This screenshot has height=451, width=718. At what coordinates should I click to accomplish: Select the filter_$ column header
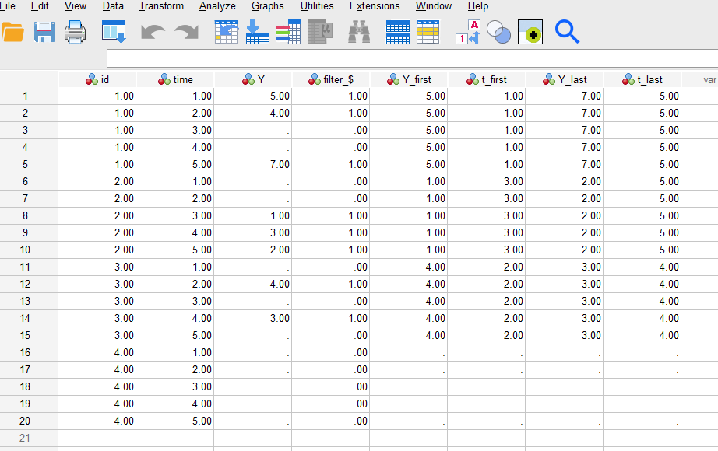coord(331,79)
